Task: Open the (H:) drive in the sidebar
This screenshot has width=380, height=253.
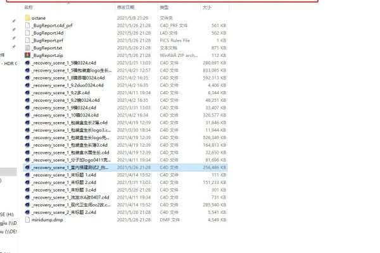Action: [6, 214]
